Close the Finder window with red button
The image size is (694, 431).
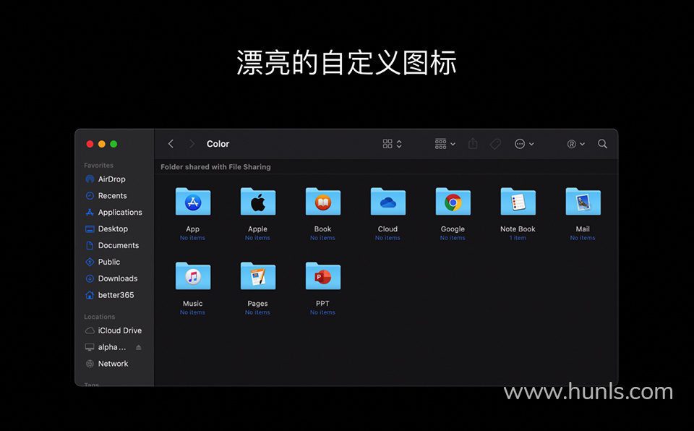point(90,144)
